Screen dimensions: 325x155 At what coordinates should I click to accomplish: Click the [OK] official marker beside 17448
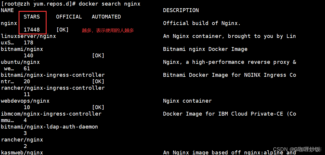click(x=62, y=30)
